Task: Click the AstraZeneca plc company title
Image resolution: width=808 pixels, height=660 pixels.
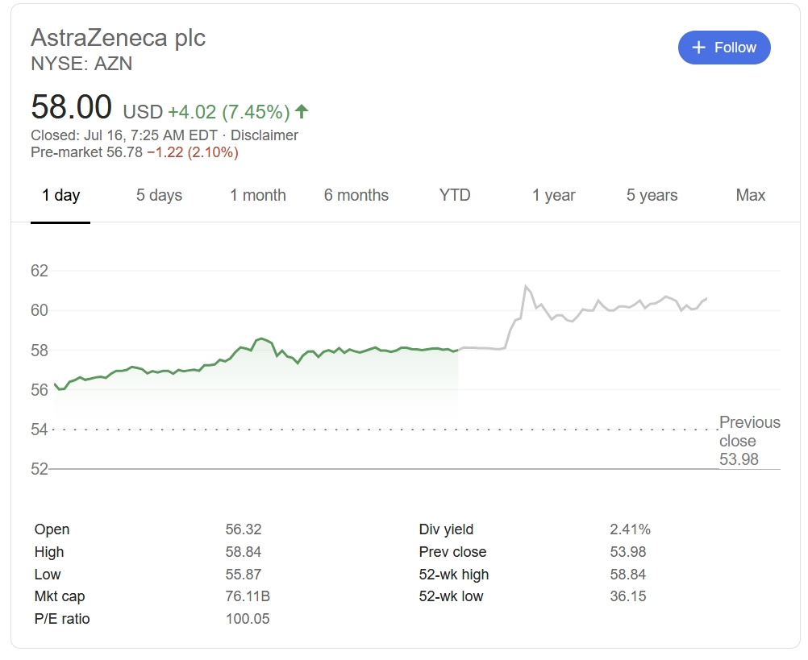Action: tap(119, 38)
